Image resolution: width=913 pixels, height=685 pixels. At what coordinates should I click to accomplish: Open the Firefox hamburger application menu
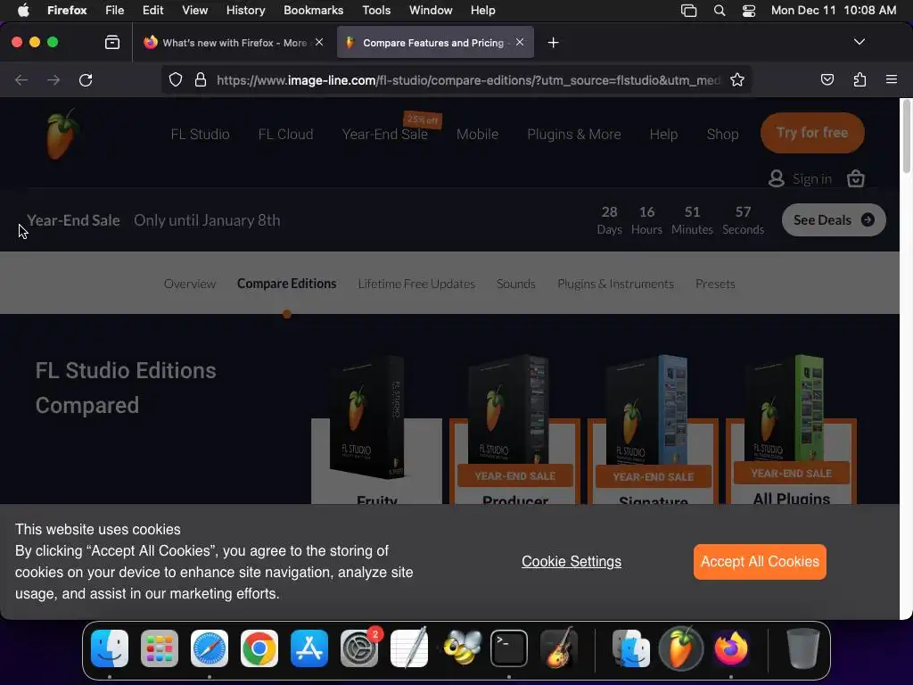point(892,79)
